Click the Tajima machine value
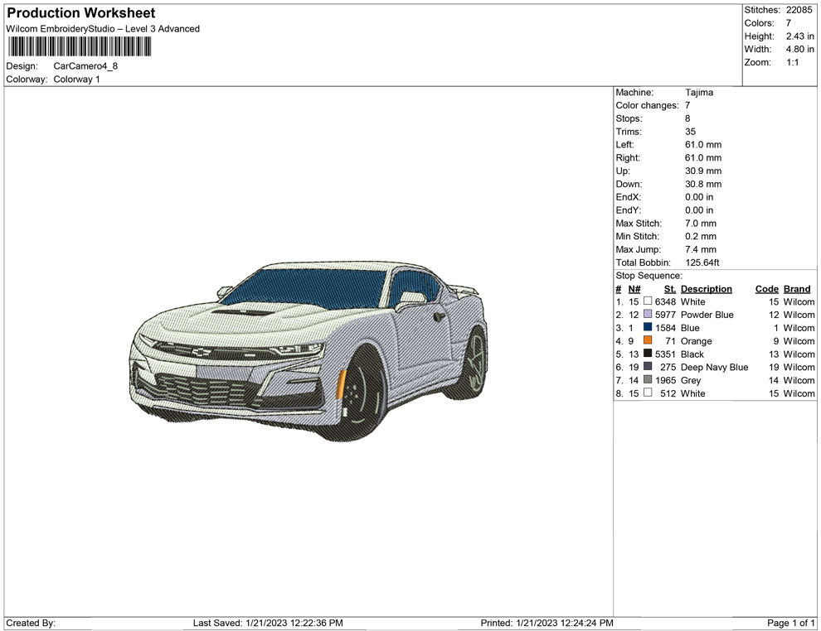 point(698,93)
